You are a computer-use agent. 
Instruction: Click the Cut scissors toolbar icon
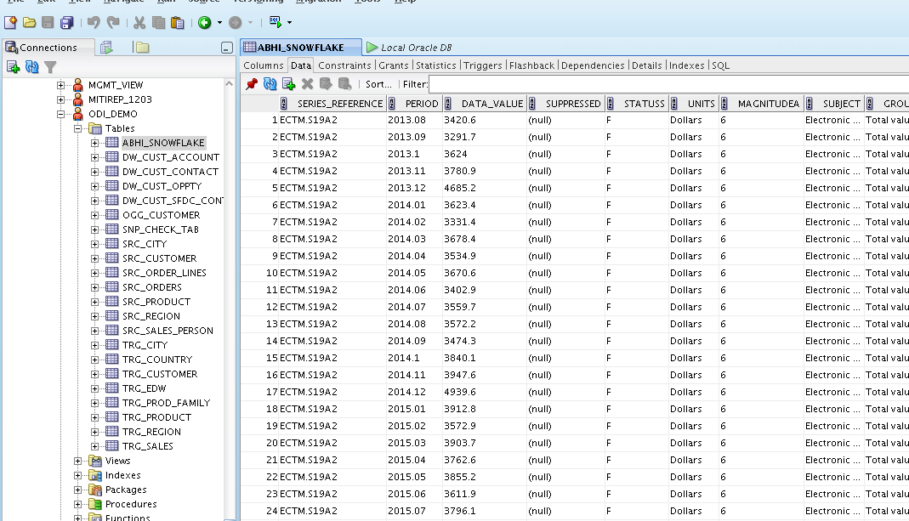(x=139, y=22)
